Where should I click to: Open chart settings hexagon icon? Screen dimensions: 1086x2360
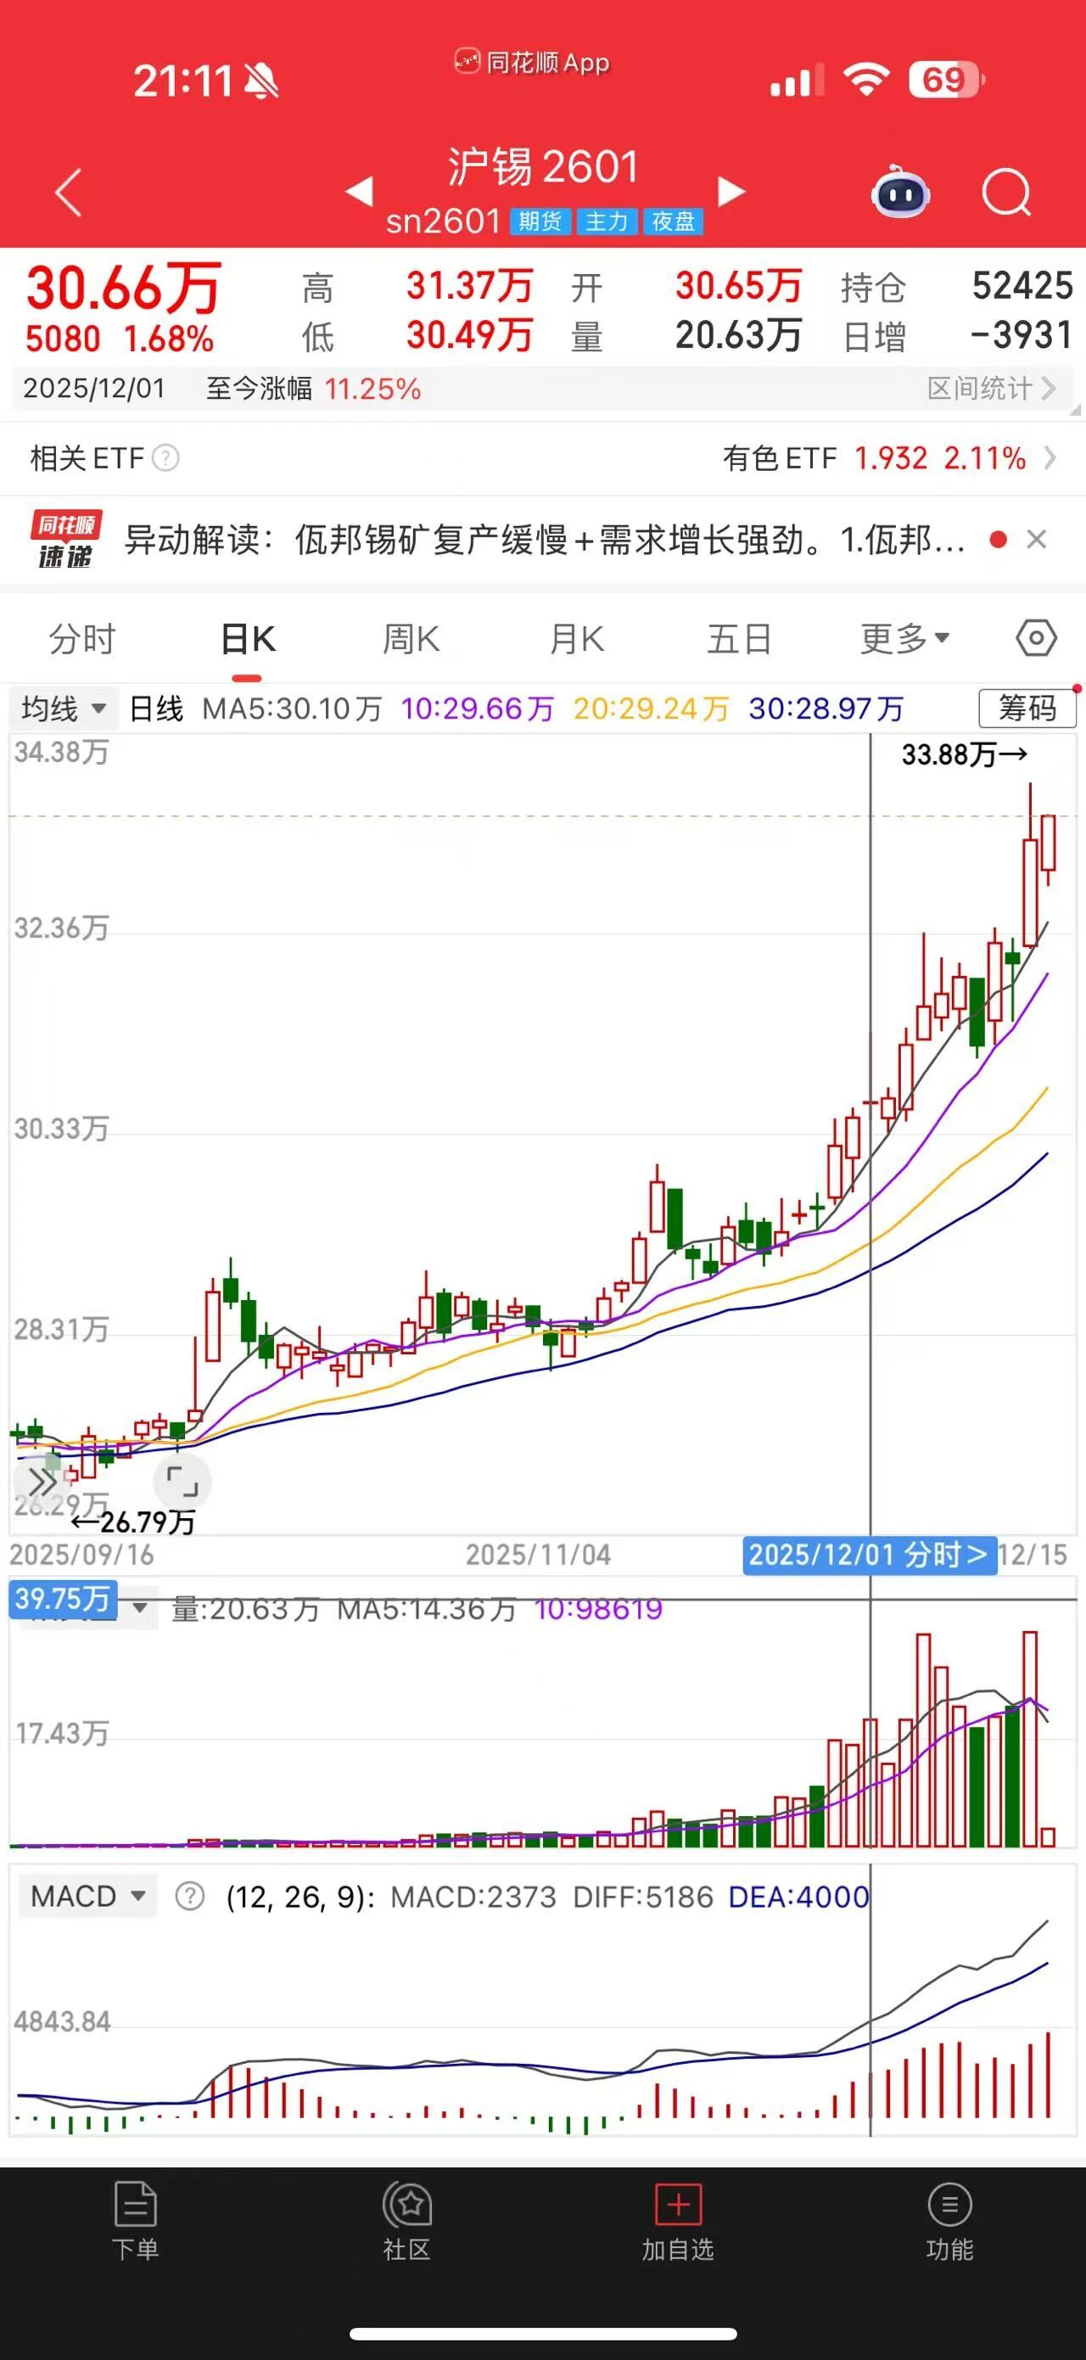[x=1036, y=637]
